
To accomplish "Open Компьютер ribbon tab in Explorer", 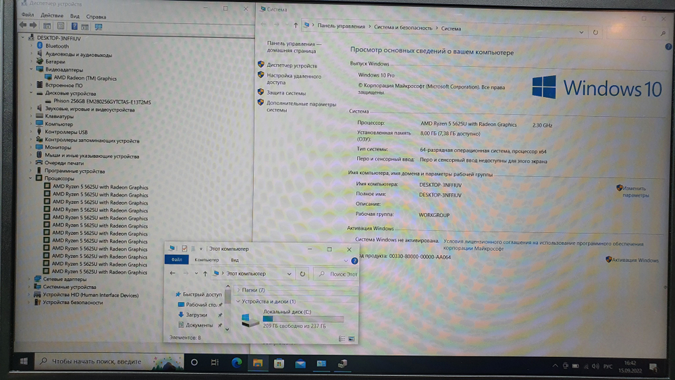I will coord(207,259).
